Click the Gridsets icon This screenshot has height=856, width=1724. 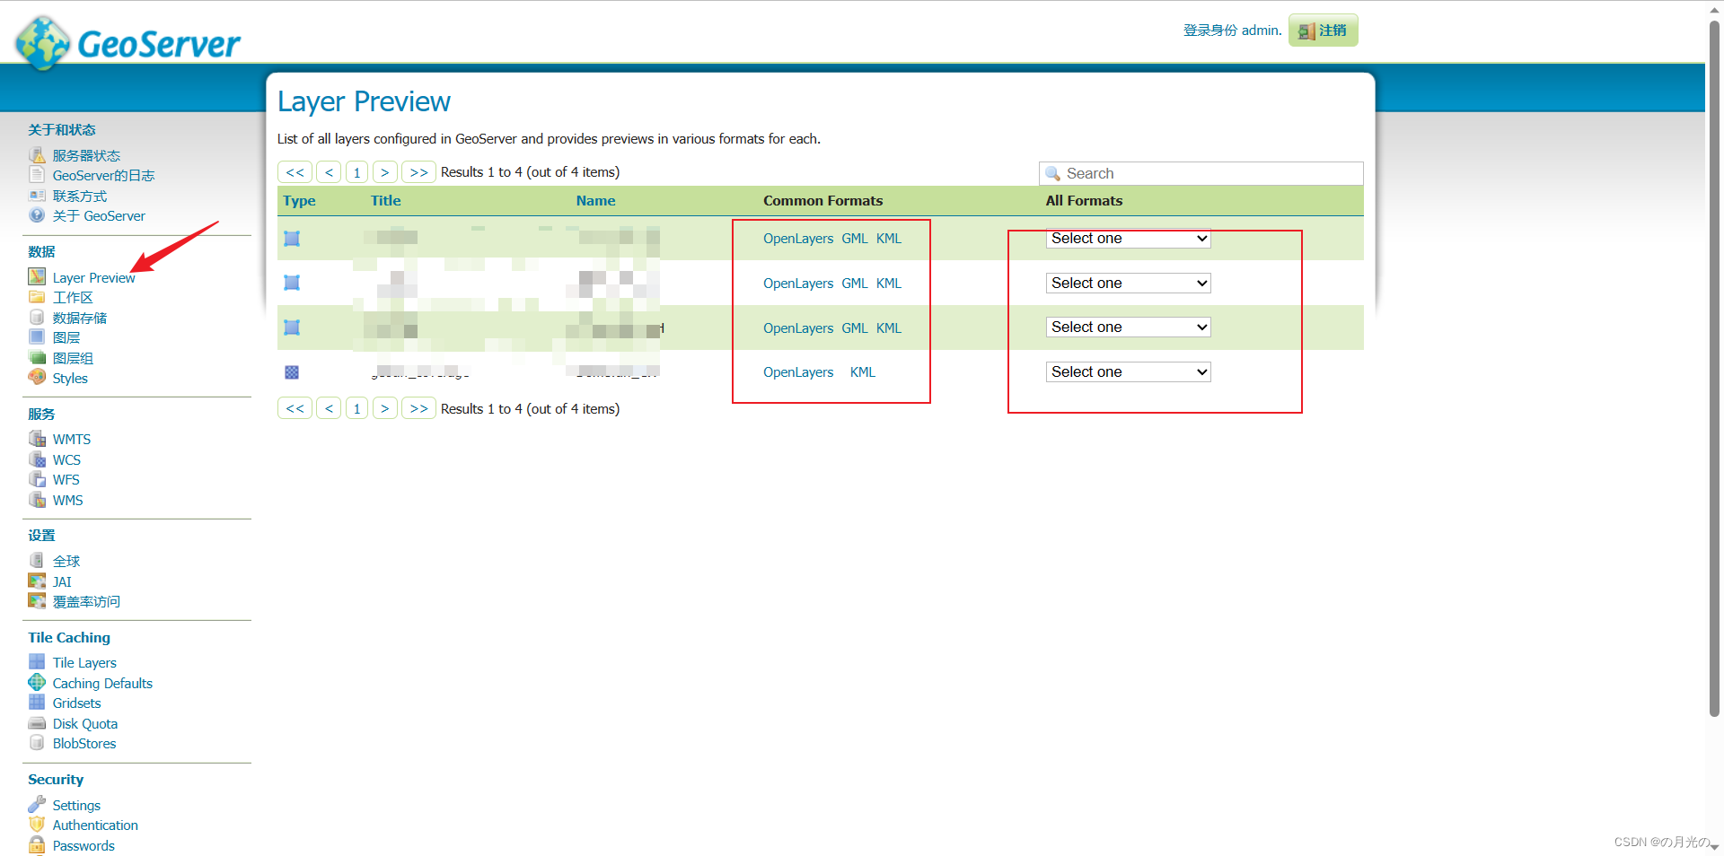coord(37,703)
